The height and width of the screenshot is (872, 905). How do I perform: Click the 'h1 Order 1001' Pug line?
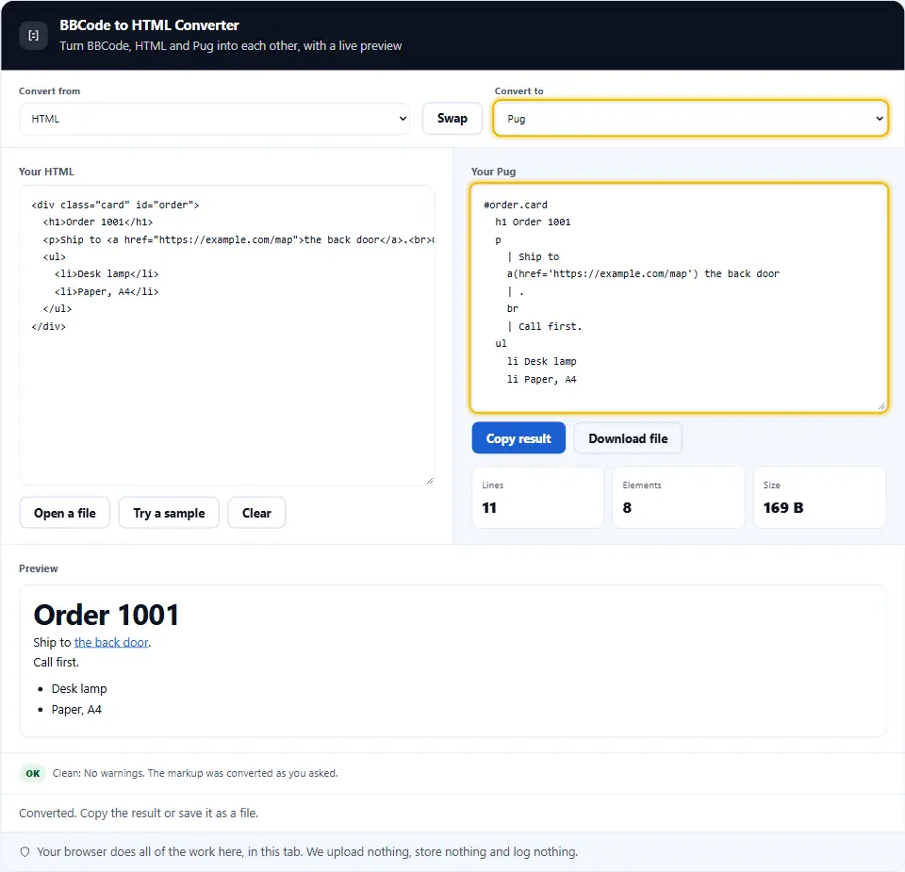(x=533, y=222)
